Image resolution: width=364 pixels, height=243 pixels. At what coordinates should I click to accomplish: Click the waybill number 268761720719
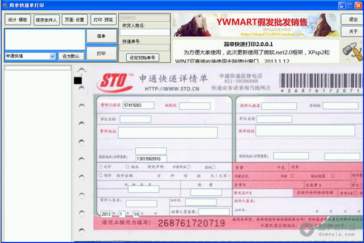[192, 223]
